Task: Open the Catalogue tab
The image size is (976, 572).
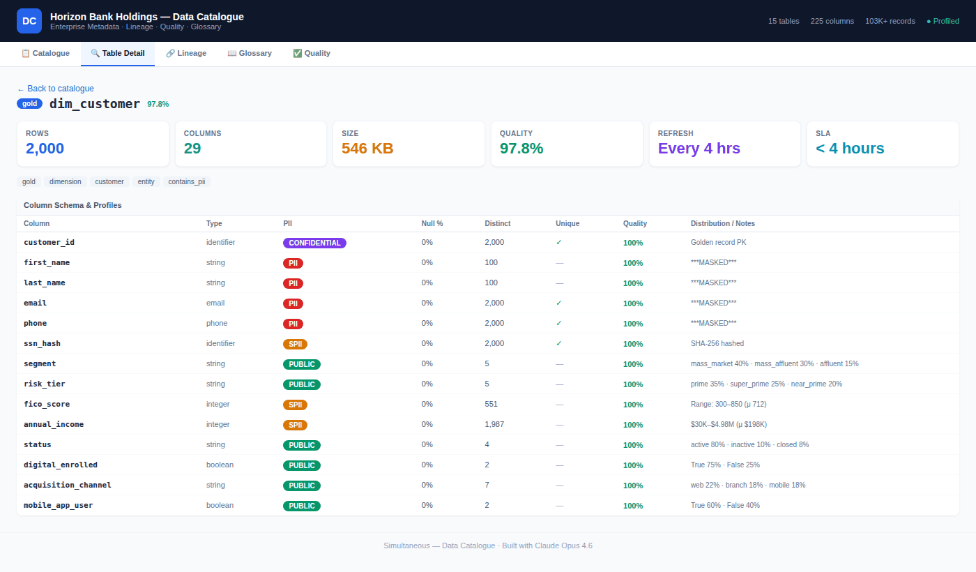Action: (45, 53)
